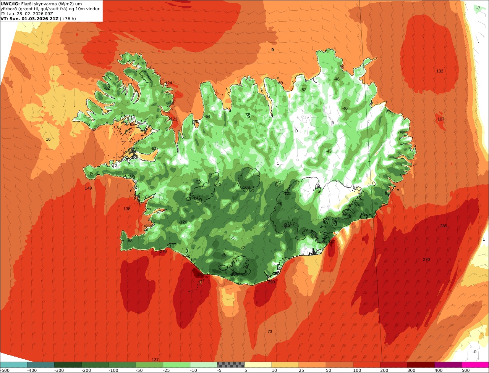
Task: Pick the pale yellow 5 to 10 legend swatch
Action: [258, 365]
